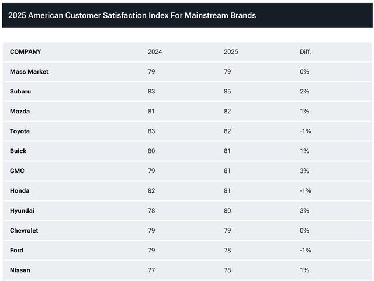Click Subaru's 2% difference value
374x281 pixels.
click(304, 91)
